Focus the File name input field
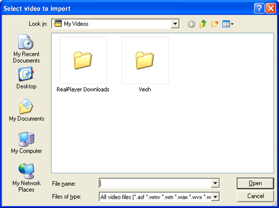This screenshot has width=279, height=208. click(x=155, y=183)
